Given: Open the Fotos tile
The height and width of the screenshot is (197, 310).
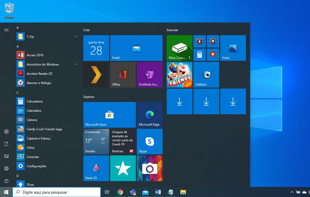Looking at the screenshot, I should [233, 48].
